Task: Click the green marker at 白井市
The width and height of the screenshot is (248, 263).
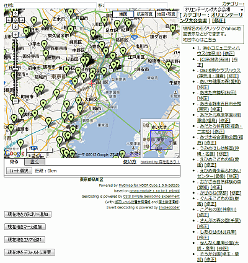Action: click(173, 29)
